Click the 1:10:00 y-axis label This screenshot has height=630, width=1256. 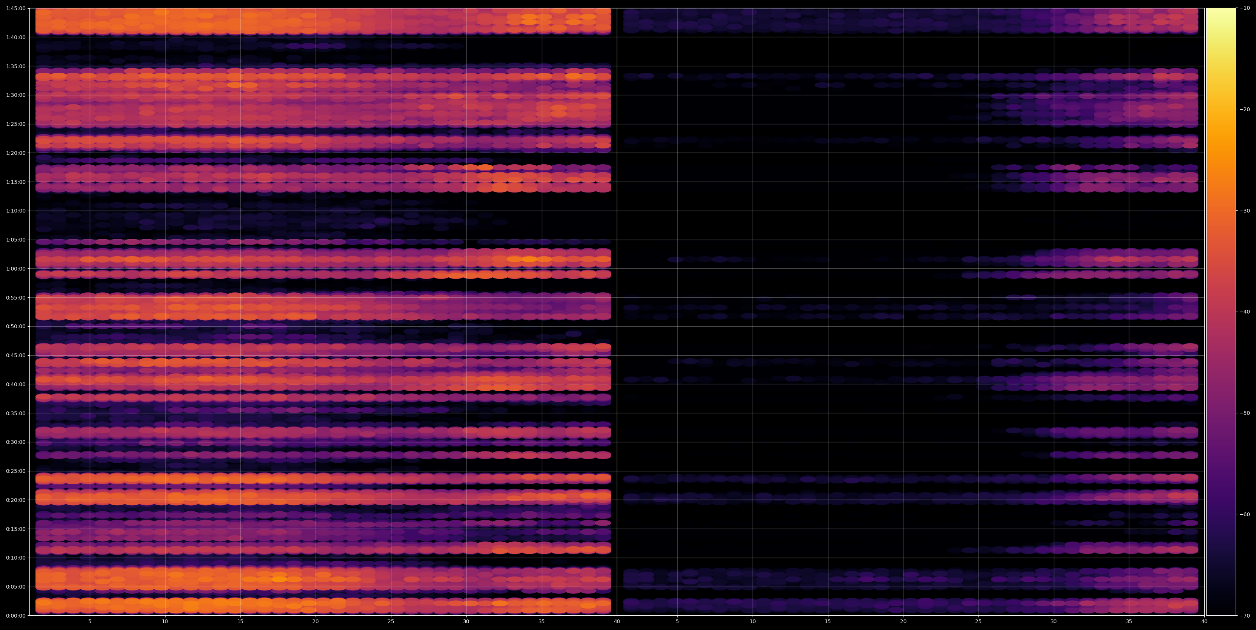[x=15, y=211]
